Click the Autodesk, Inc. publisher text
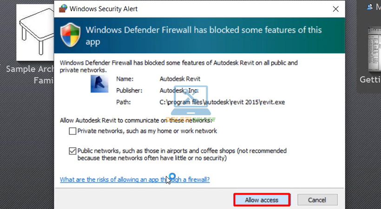381x209 pixels. click(180, 91)
